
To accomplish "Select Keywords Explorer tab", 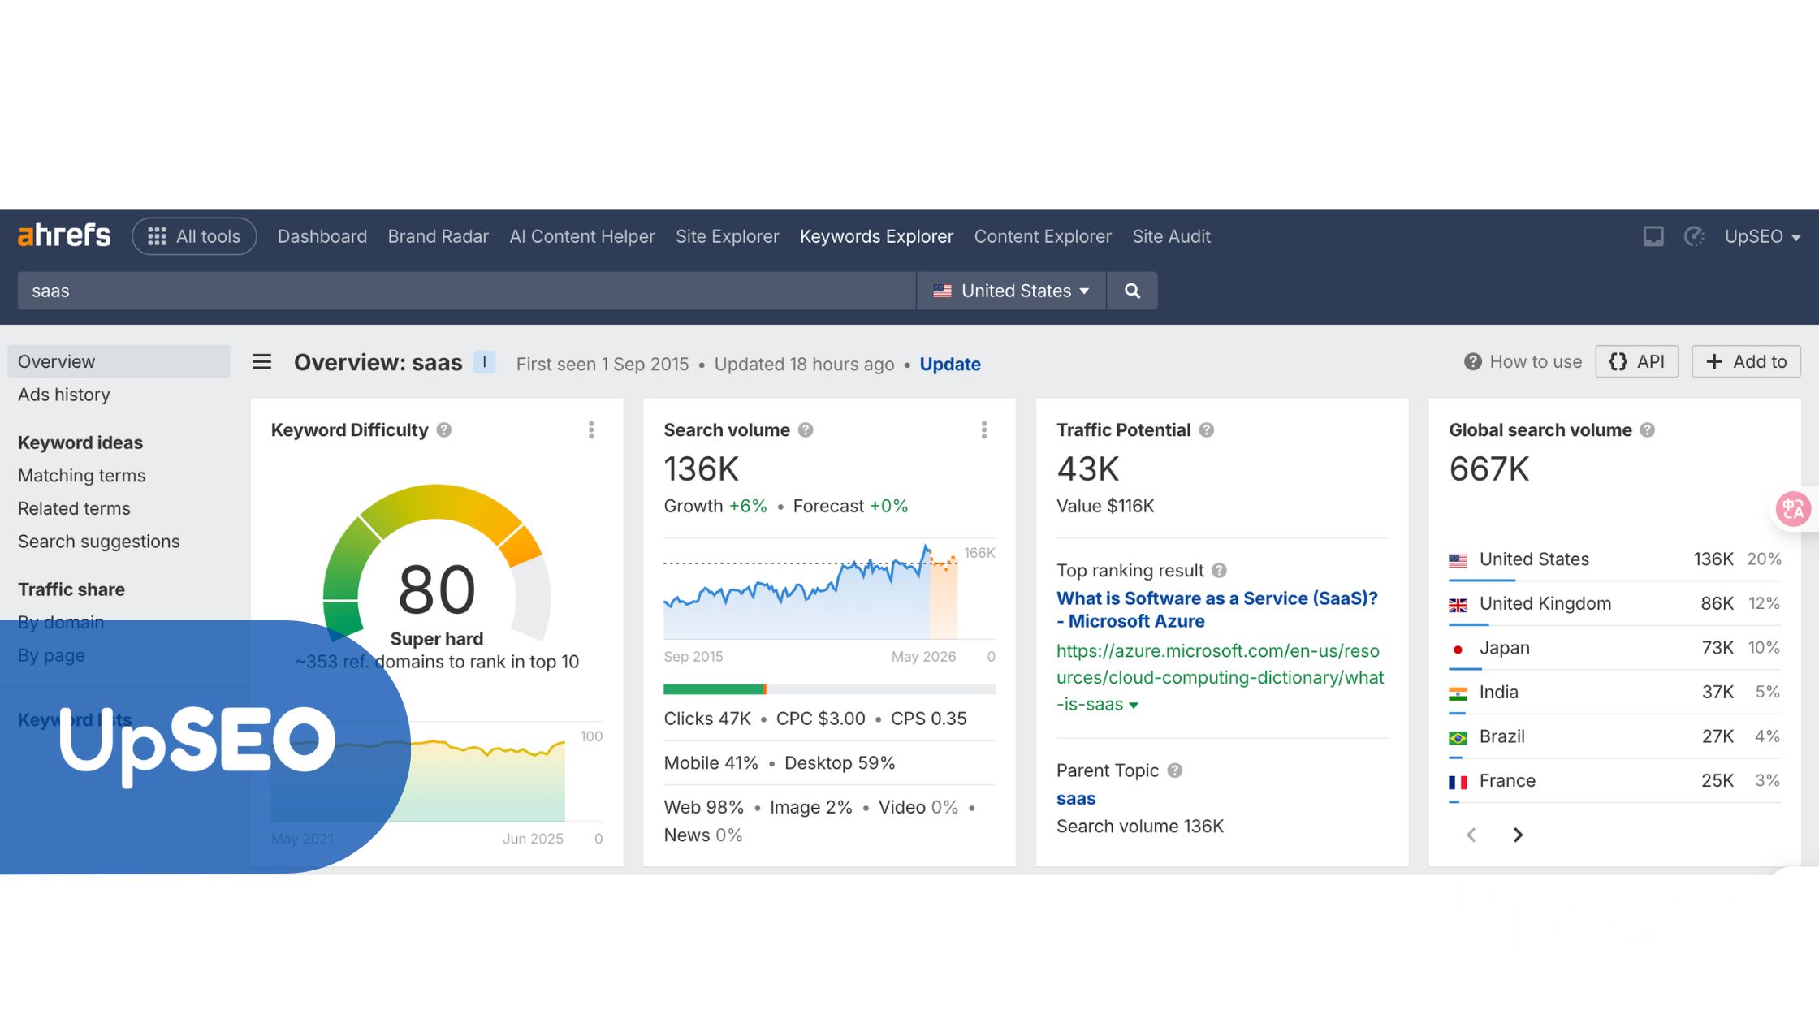I will point(876,236).
